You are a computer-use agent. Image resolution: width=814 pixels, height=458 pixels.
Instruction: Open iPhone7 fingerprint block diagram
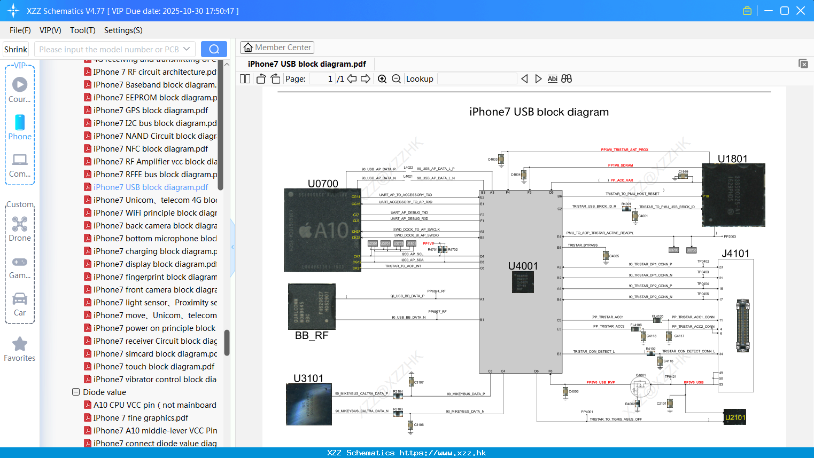pos(150,277)
